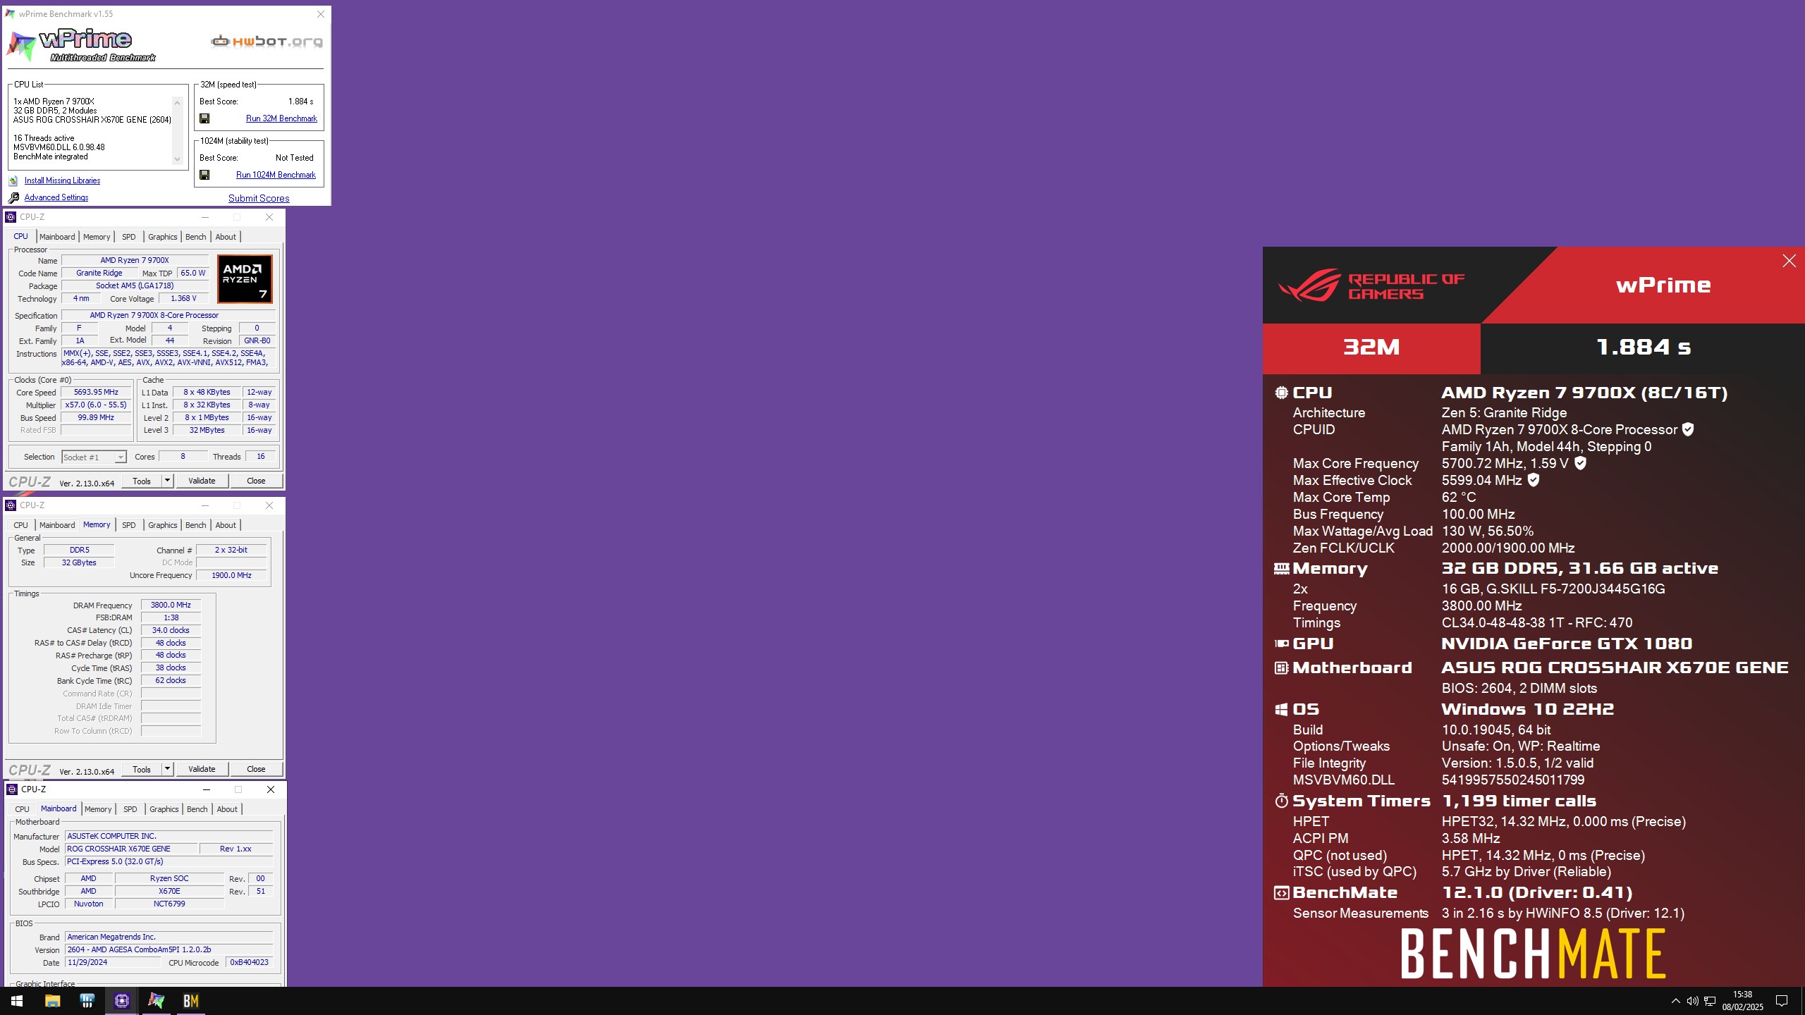The width and height of the screenshot is (1805, 1015).
Task: Click the taskbar clock showing 15:38
Action: (x=1742, y=1001)
